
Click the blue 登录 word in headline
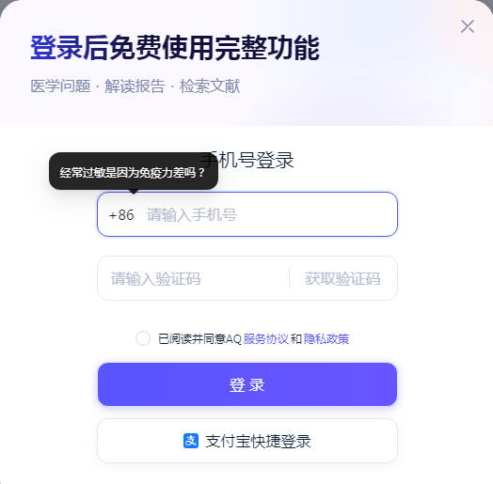[56, 47]
